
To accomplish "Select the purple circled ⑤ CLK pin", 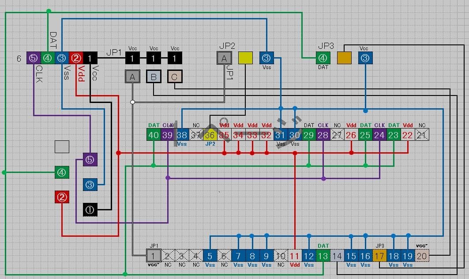I will (x=32, y=58).
